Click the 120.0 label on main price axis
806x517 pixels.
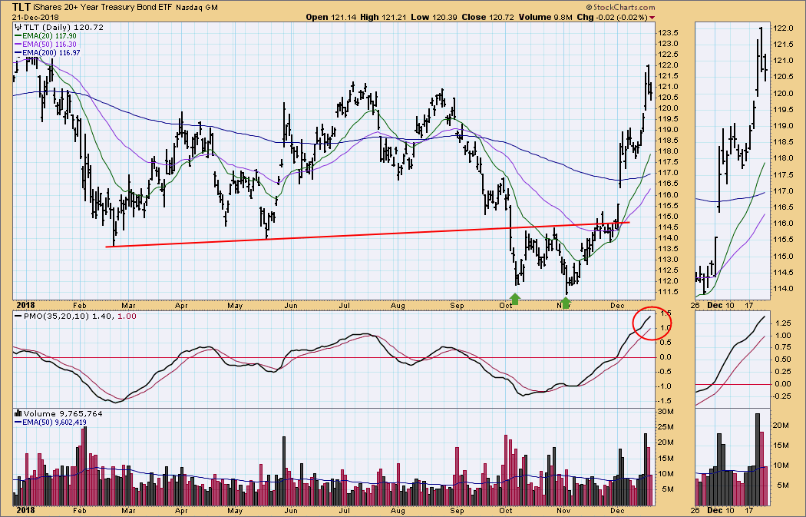point(669,108)
